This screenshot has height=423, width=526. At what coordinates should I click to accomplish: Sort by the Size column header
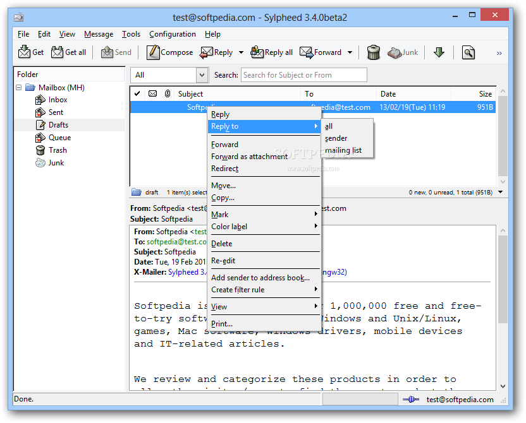[474, 94]
